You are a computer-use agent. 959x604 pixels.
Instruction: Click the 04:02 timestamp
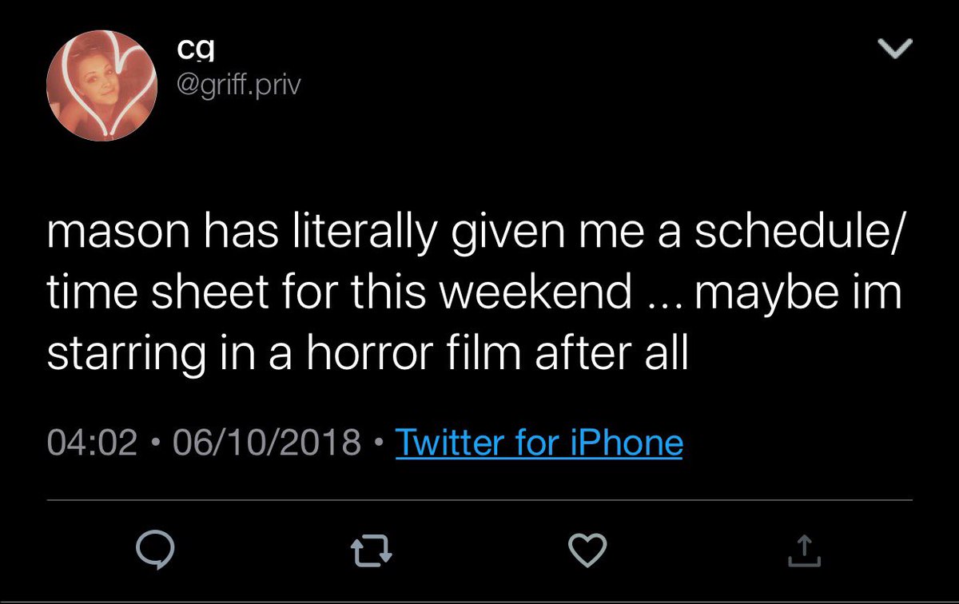93,442
